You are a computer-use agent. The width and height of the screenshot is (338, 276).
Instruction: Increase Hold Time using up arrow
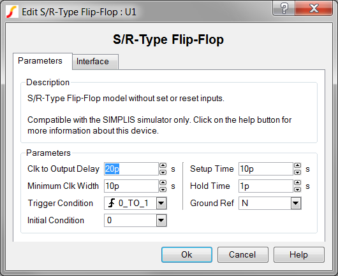tap(297, 183)
